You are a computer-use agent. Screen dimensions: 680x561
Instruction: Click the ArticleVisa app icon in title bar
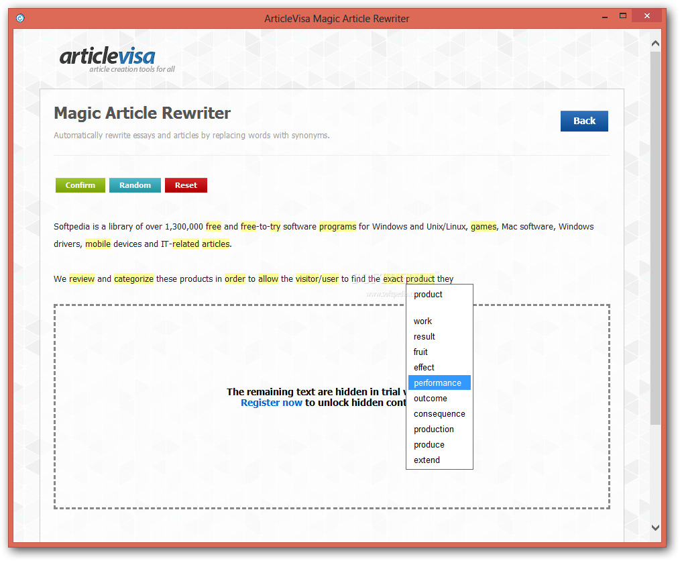pyautogui.click(x=20, y=18)
